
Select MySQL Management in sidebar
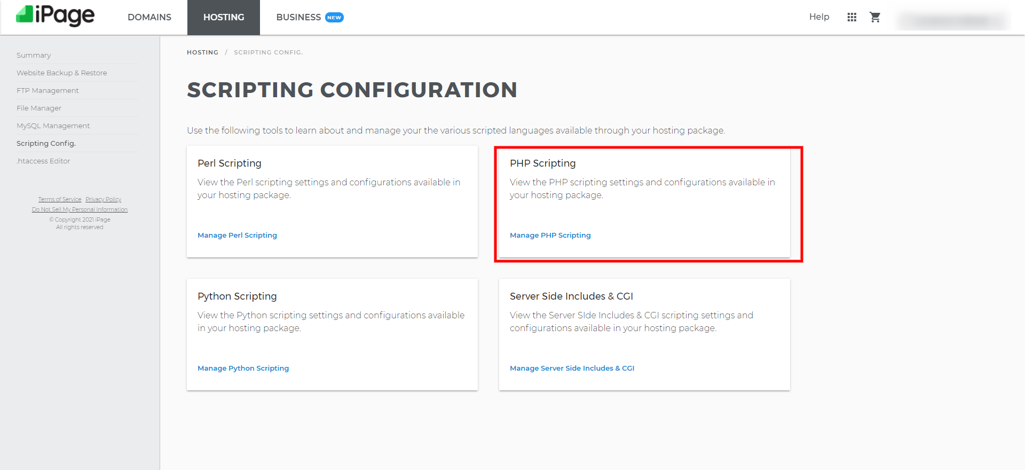(53, 126)
